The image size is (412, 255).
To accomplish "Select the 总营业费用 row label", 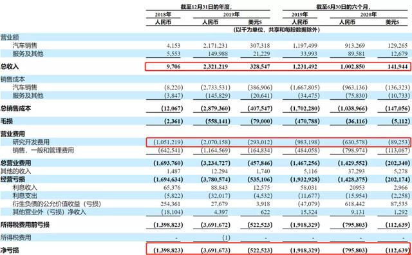I will click(x=15, y=163).
